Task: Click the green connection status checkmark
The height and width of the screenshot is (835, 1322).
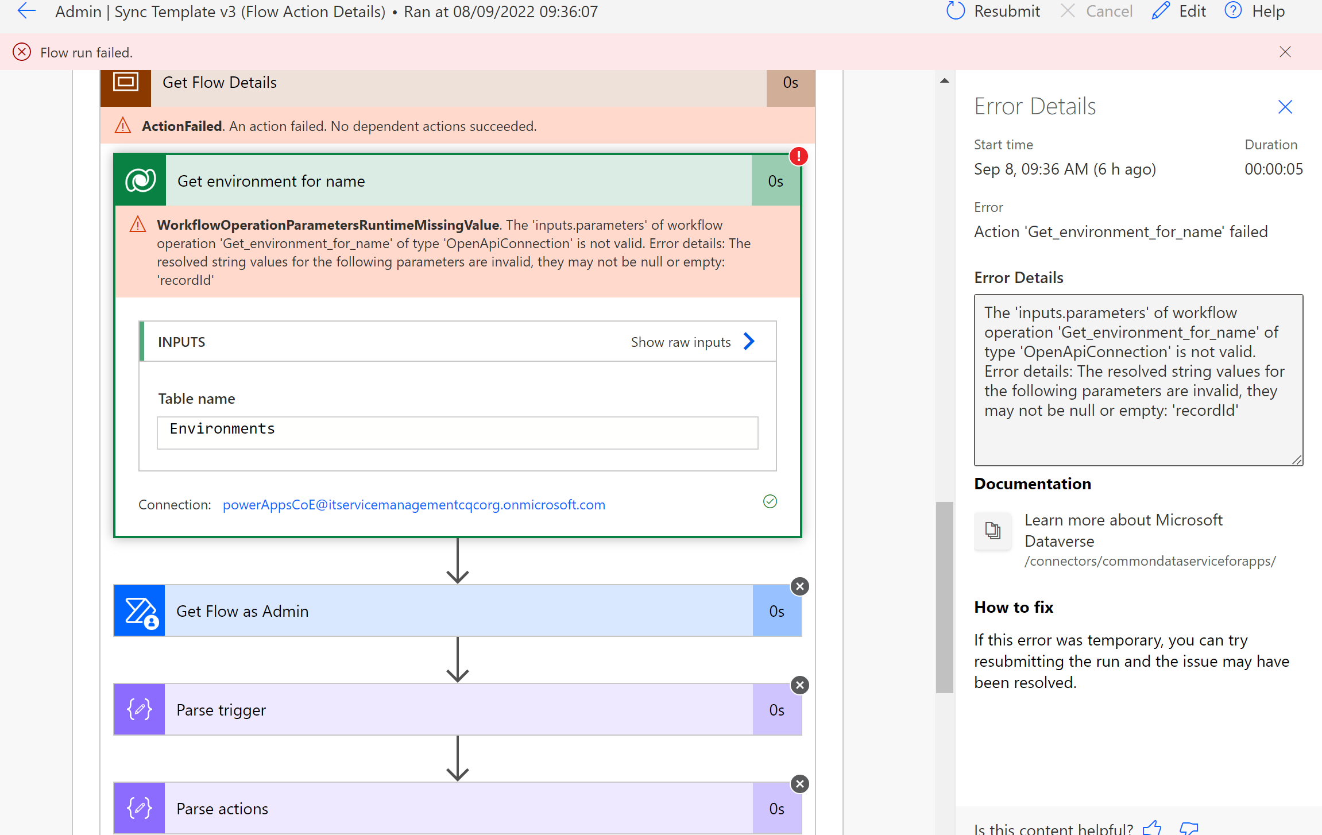Action: (x=770, y=501)
